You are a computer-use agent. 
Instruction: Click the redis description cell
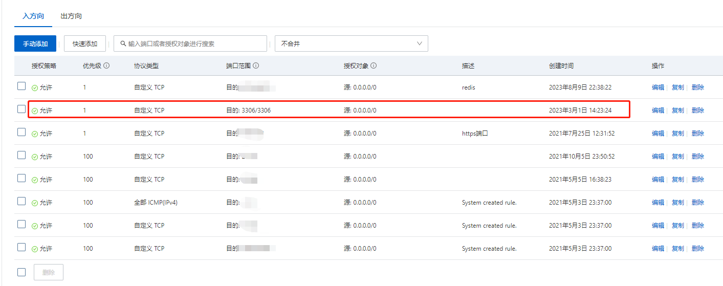[469, 87]
